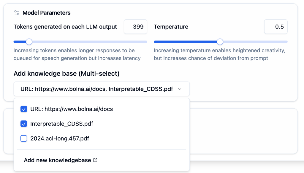Select the 2024.acl-long.457.pdf list entry
Image resolution: width=304 pixels, height=173 pixels.
tap(59, 138)
